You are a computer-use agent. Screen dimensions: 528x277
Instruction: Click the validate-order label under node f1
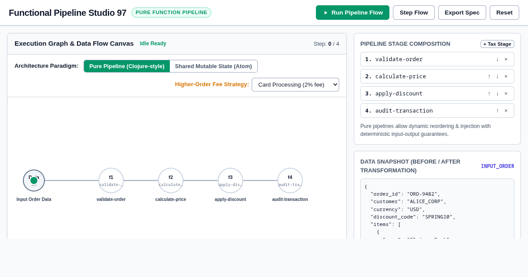(111, 200)
